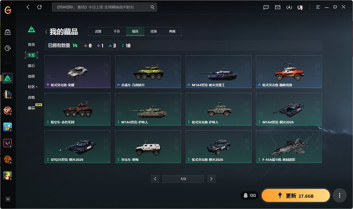Viewport: 353px width, 209px height.
Task: Switch to the 武器 tab
Action: [98, 31]
